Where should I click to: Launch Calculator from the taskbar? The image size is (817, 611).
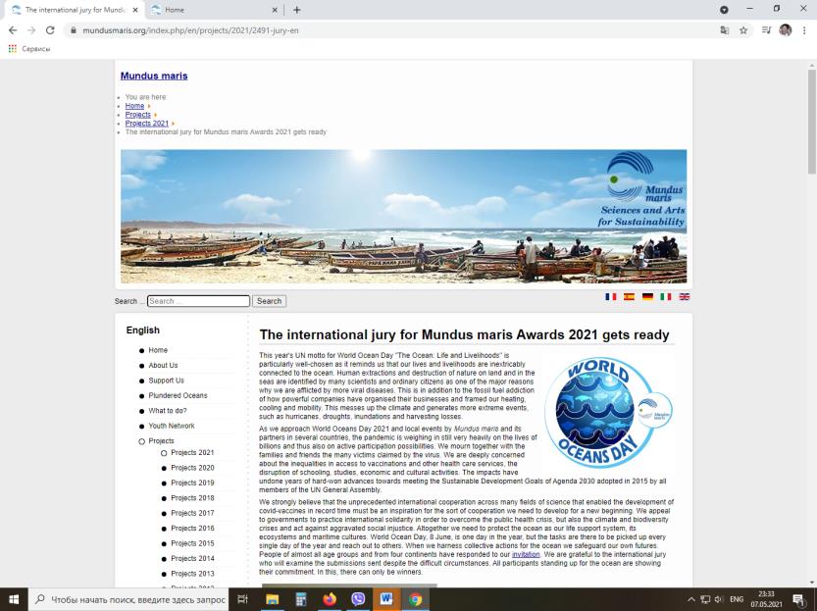pyautogui.click(x=301, y=599)
